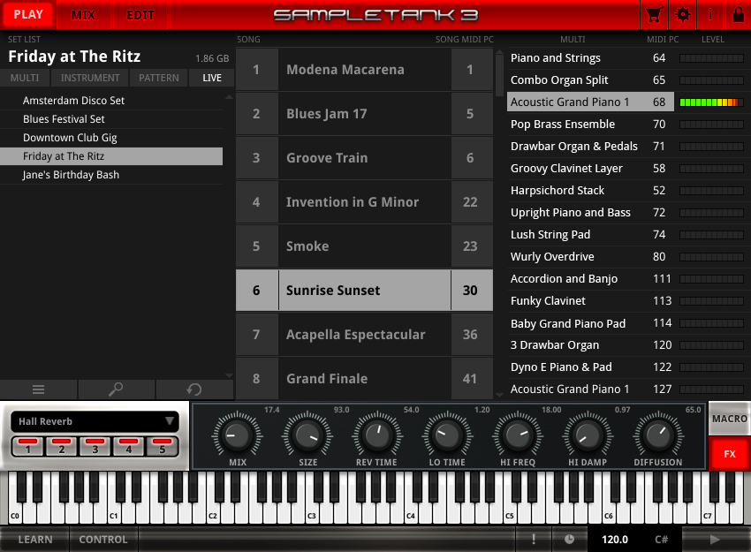
Task: Select multi Combo Organ Split
Action: [x=590, y=80]
